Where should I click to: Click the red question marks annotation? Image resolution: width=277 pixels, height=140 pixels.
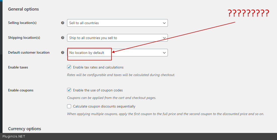(x=248, y=13)
